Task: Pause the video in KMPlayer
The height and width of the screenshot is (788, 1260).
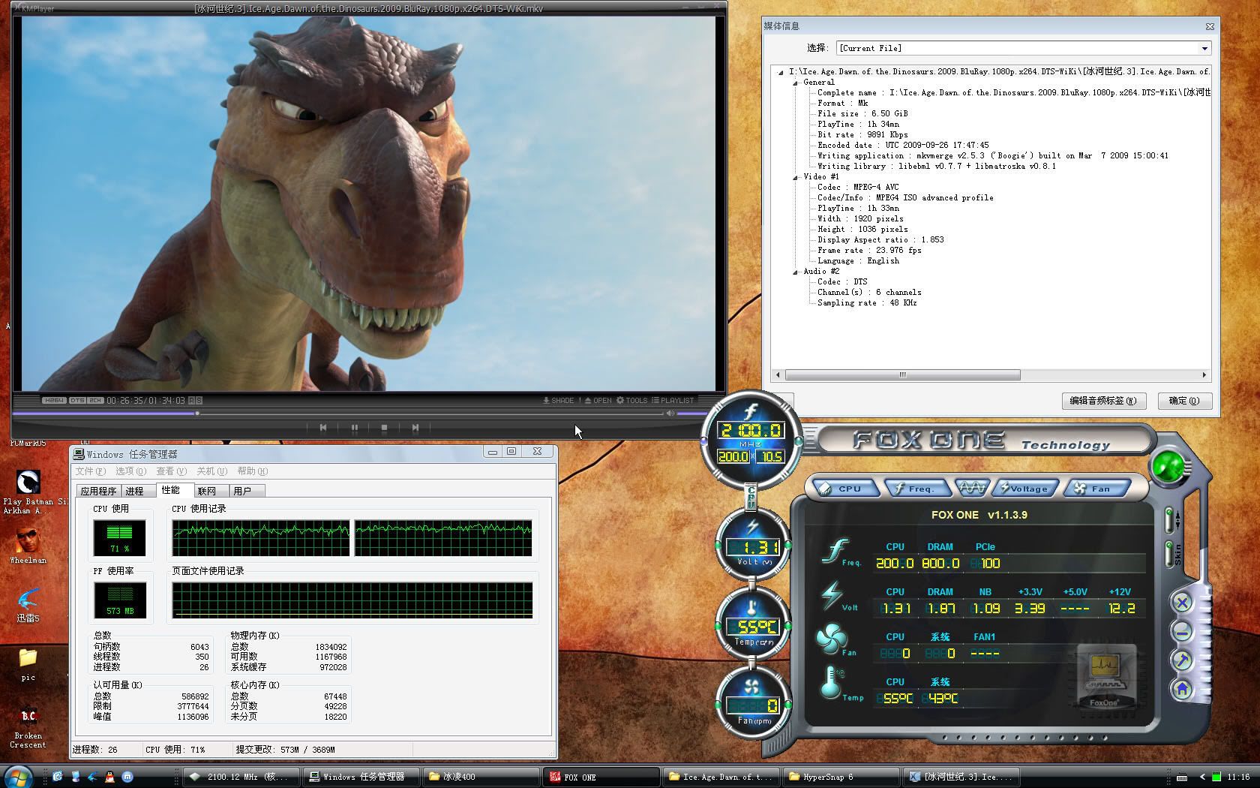Action: pos(354,428)
